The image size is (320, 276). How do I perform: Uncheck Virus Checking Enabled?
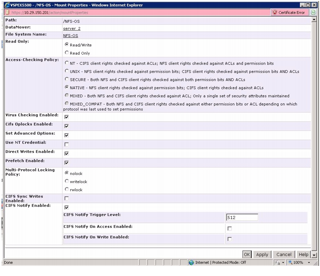coord(67,117)
